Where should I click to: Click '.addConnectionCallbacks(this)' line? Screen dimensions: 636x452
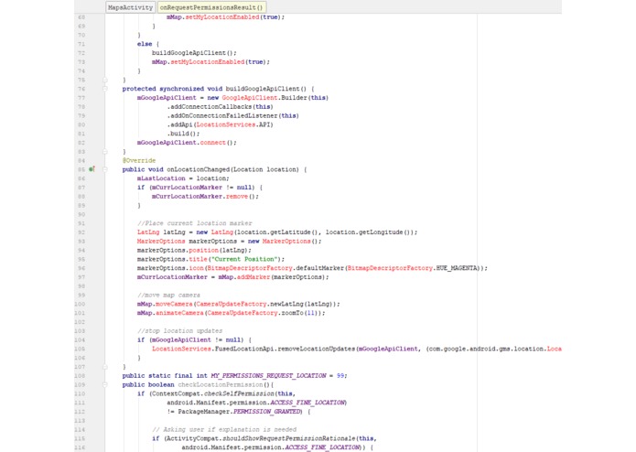(220, 107)
